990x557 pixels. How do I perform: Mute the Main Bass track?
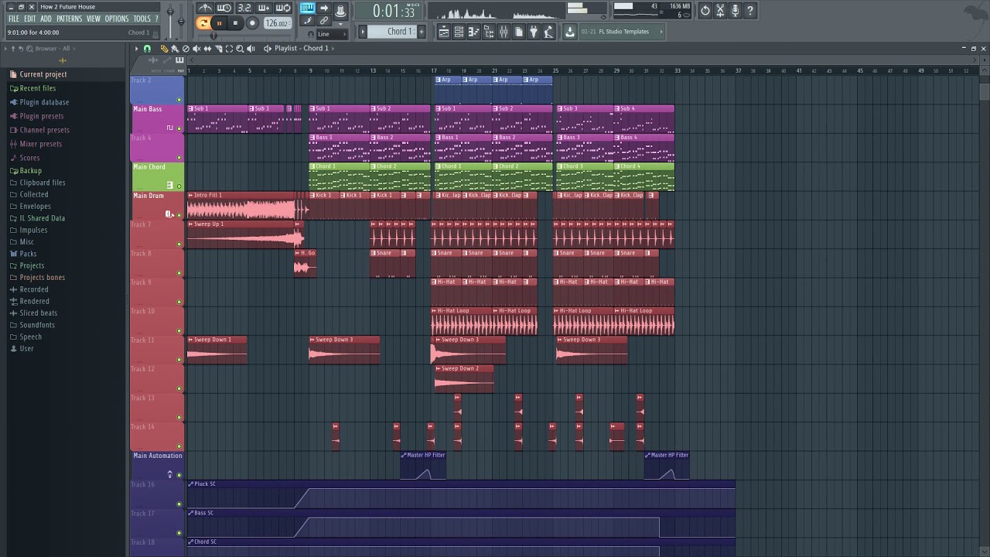179,128
